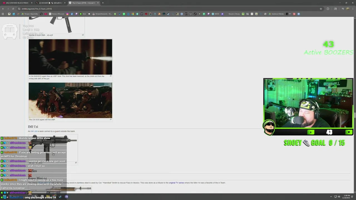Click the SHOEY GOAL 0 / 15 text
Viewport: 356px width, 200px height.
tap(314, 143)
